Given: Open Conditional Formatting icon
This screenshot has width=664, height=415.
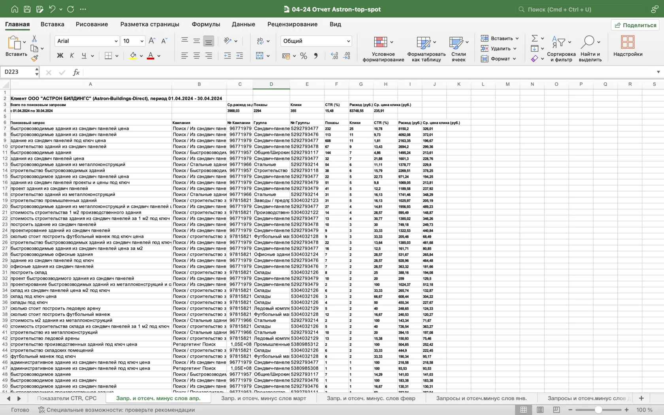Looking at the screenshot, I should point(380,42).
